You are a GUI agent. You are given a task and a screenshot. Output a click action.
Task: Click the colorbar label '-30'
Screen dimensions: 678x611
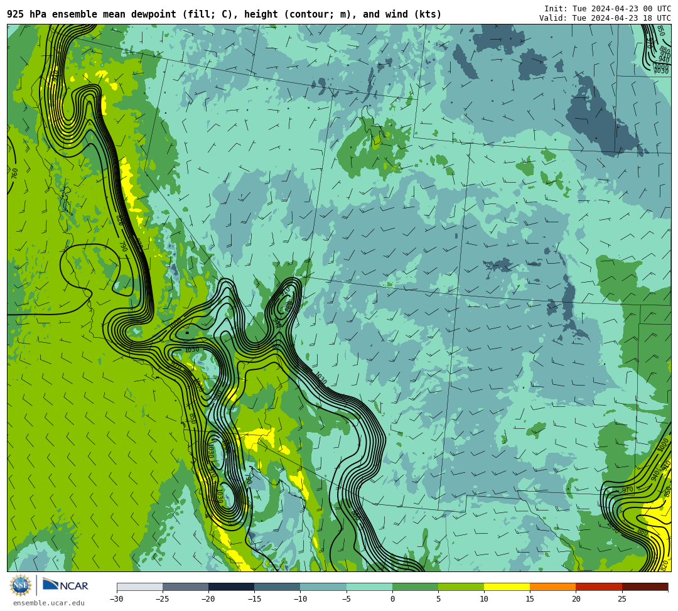click(x=117, y=599)
